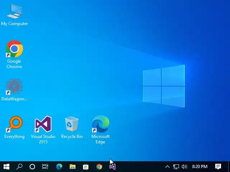This screenshot has width=230, height=172.
Task: Launch Microsoft Edge from the taskbar
Action: [x=59, y=167]
